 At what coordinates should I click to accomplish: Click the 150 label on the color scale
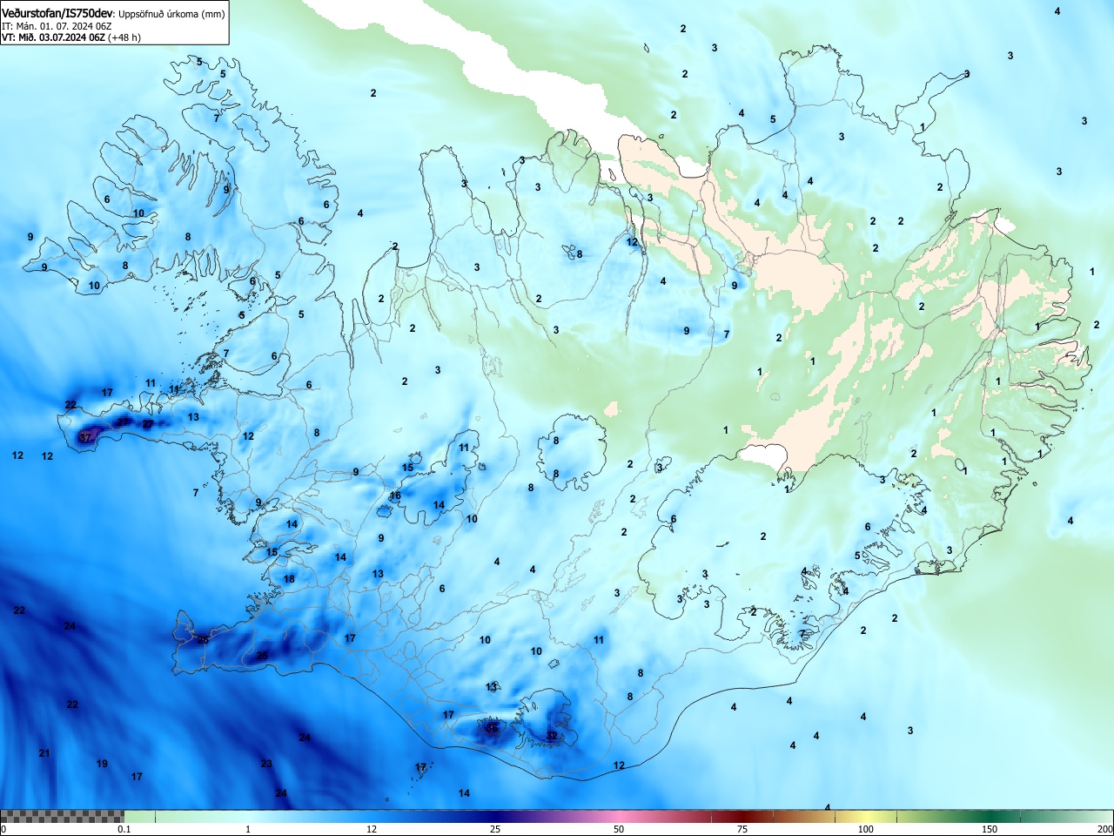pyautogui.click(x=990, y=829)
